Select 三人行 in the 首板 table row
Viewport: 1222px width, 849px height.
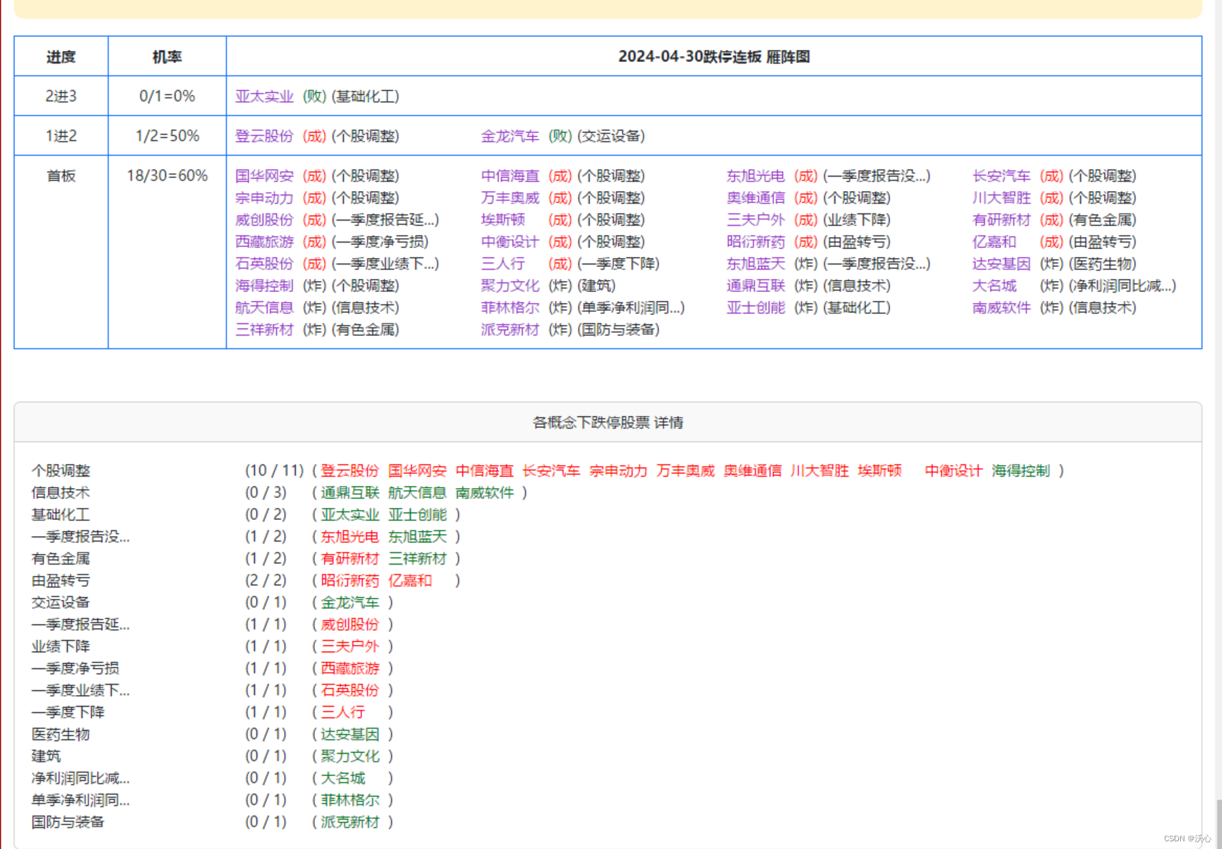click(x=503, y=263)
